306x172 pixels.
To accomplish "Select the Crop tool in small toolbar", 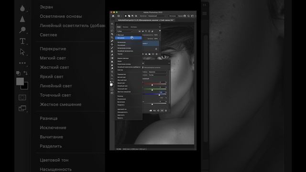I will 112,38.
